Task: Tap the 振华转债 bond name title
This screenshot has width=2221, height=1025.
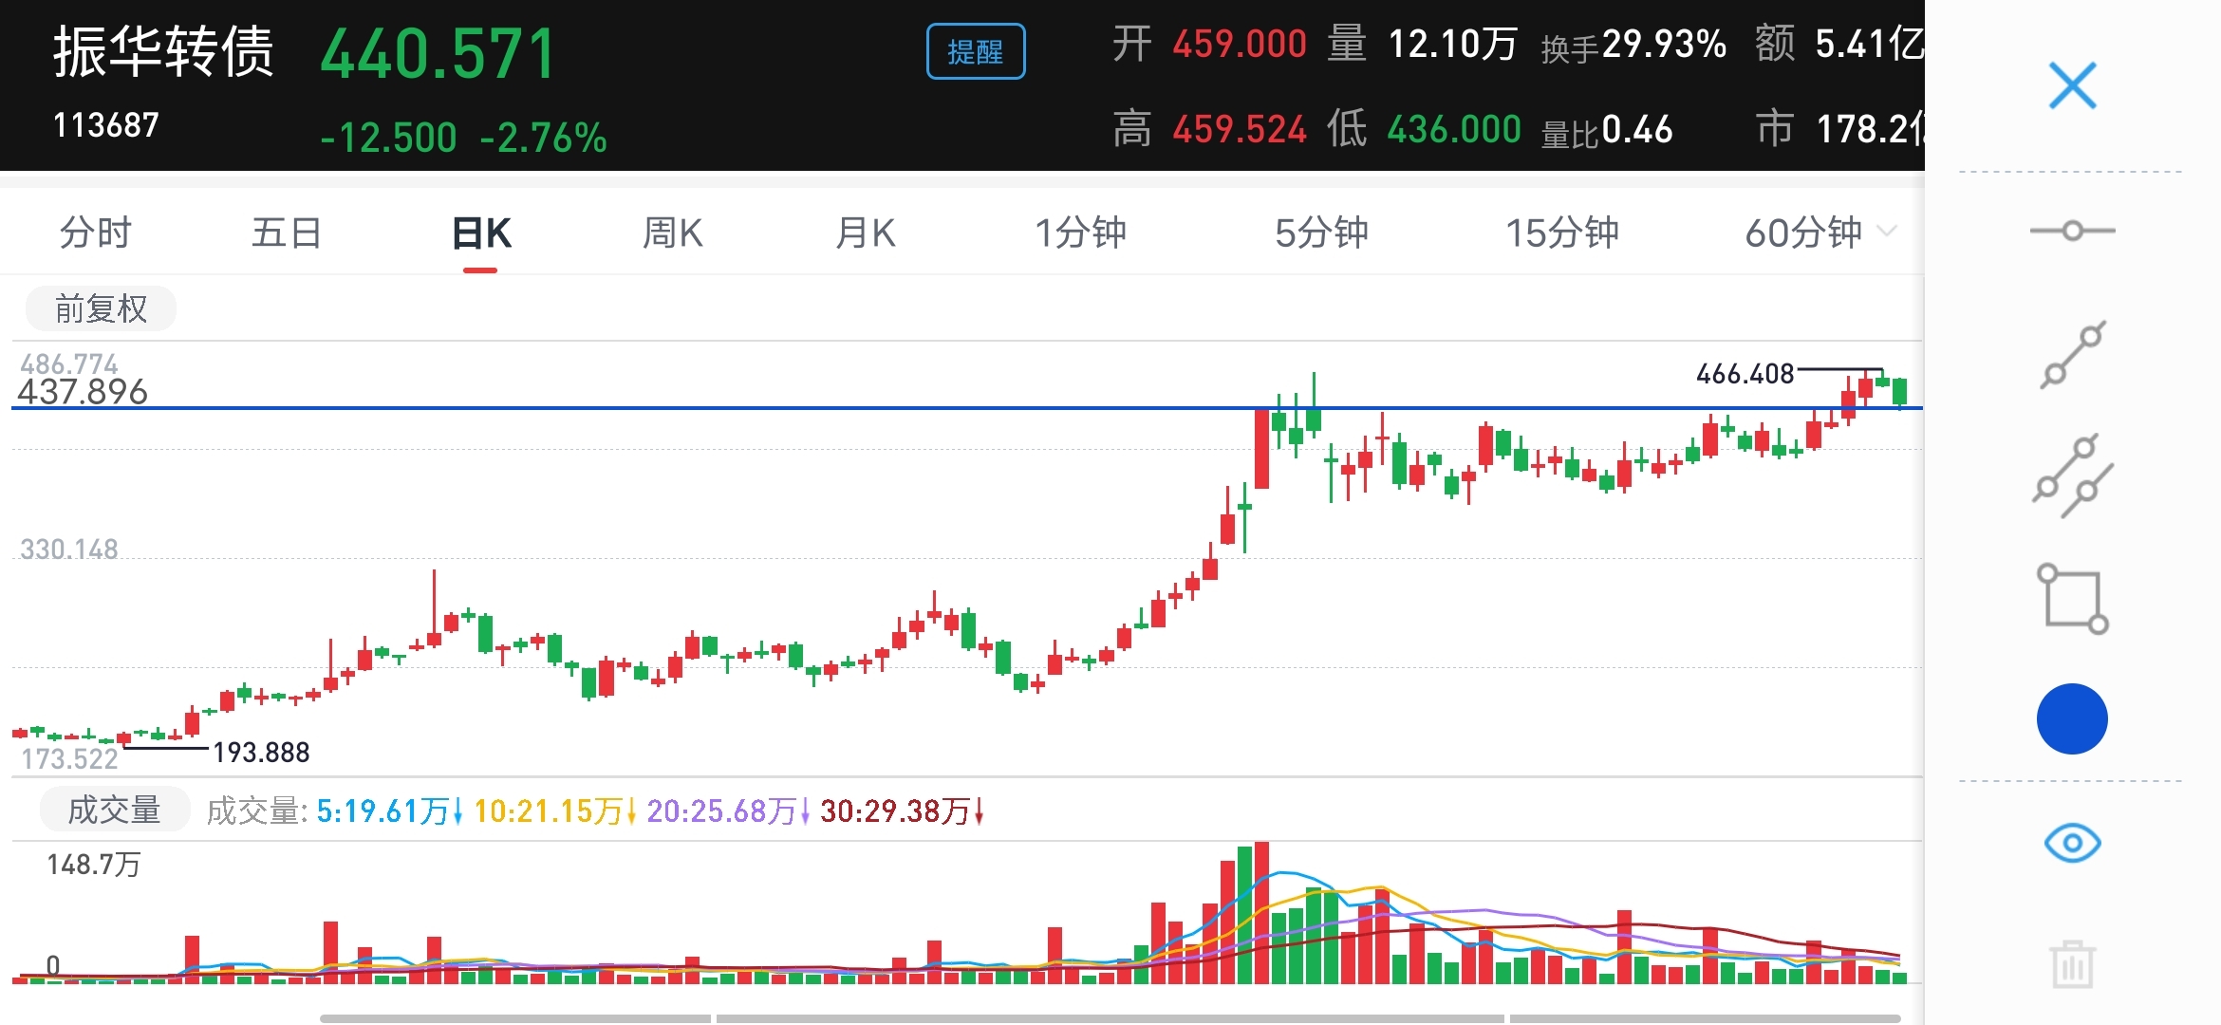Action: click(x=163, y=51)
